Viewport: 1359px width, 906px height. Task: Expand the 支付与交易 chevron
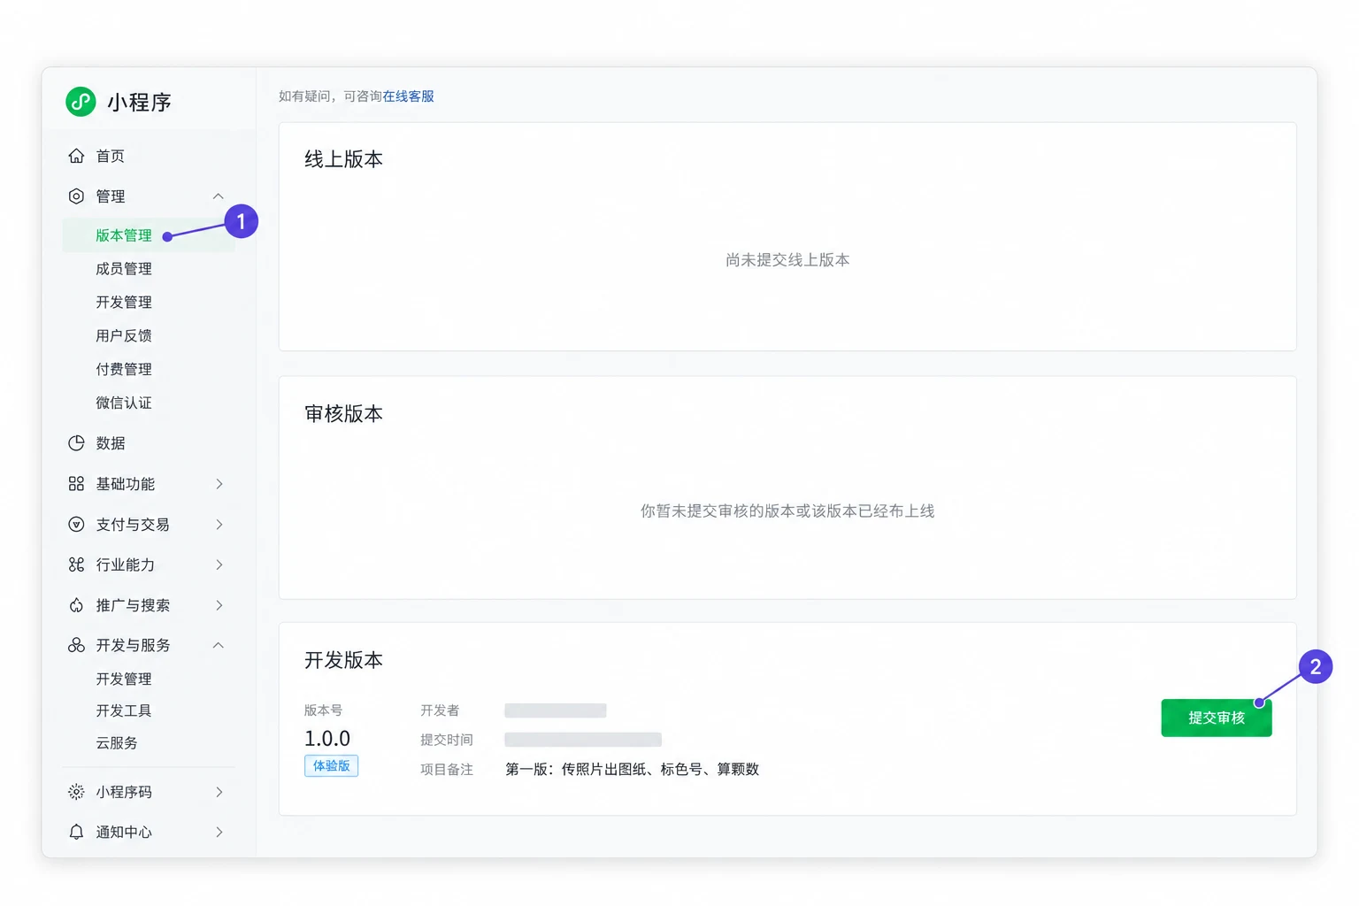click(219, 525)
